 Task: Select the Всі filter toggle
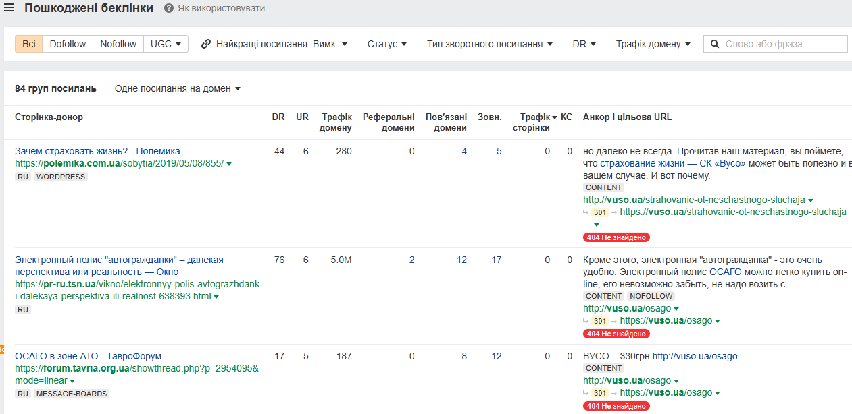[29, 44]
